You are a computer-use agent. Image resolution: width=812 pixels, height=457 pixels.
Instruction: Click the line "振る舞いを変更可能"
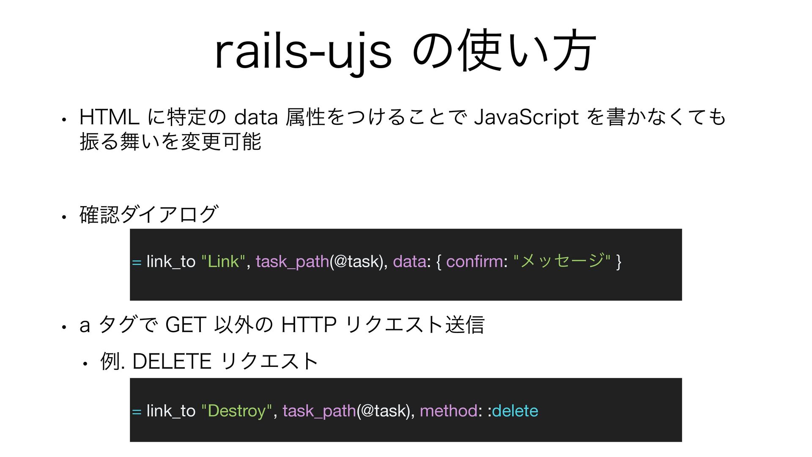coord(170,142)
